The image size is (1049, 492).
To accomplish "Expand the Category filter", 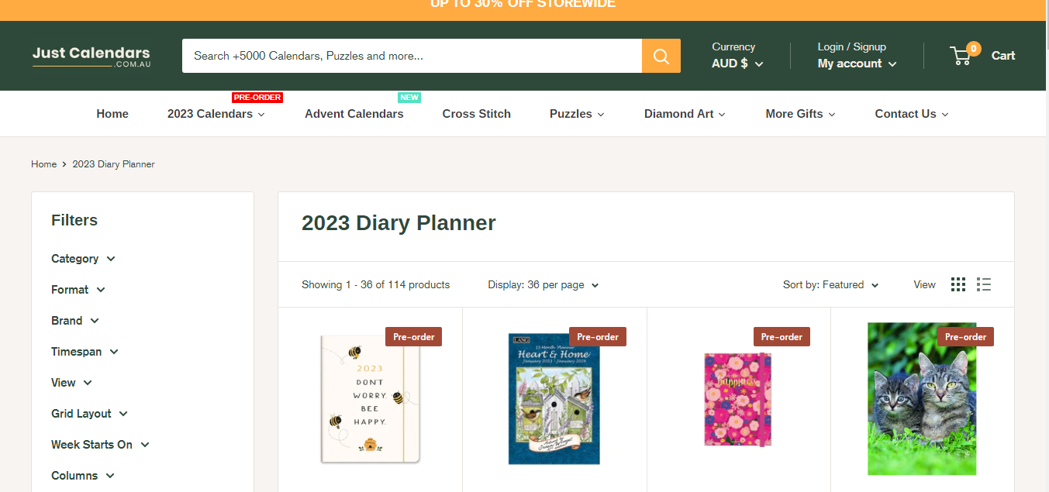I will (x=83, y=259).
